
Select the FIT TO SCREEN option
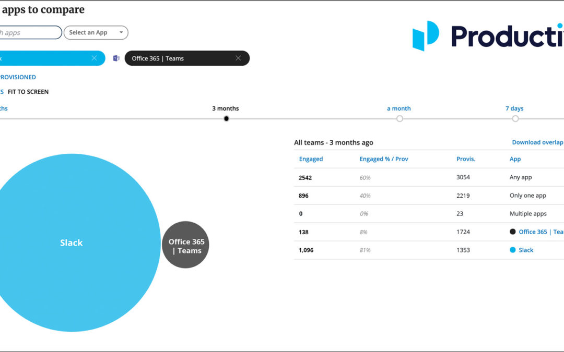click(28, 92)
